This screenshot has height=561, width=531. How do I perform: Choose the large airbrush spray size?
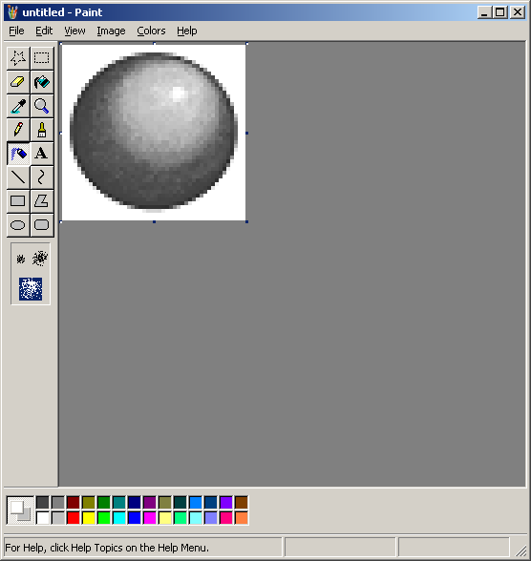click(31, 289)
